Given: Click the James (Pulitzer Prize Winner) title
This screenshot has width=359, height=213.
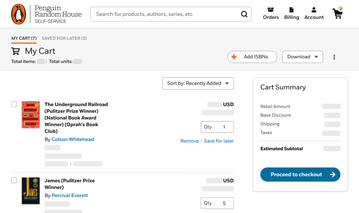Looking at the screenshot, I should [x=70, y=184].
